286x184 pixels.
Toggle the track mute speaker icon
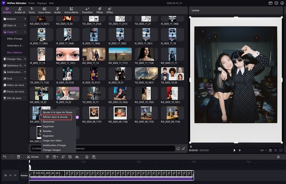click(15, 175)
